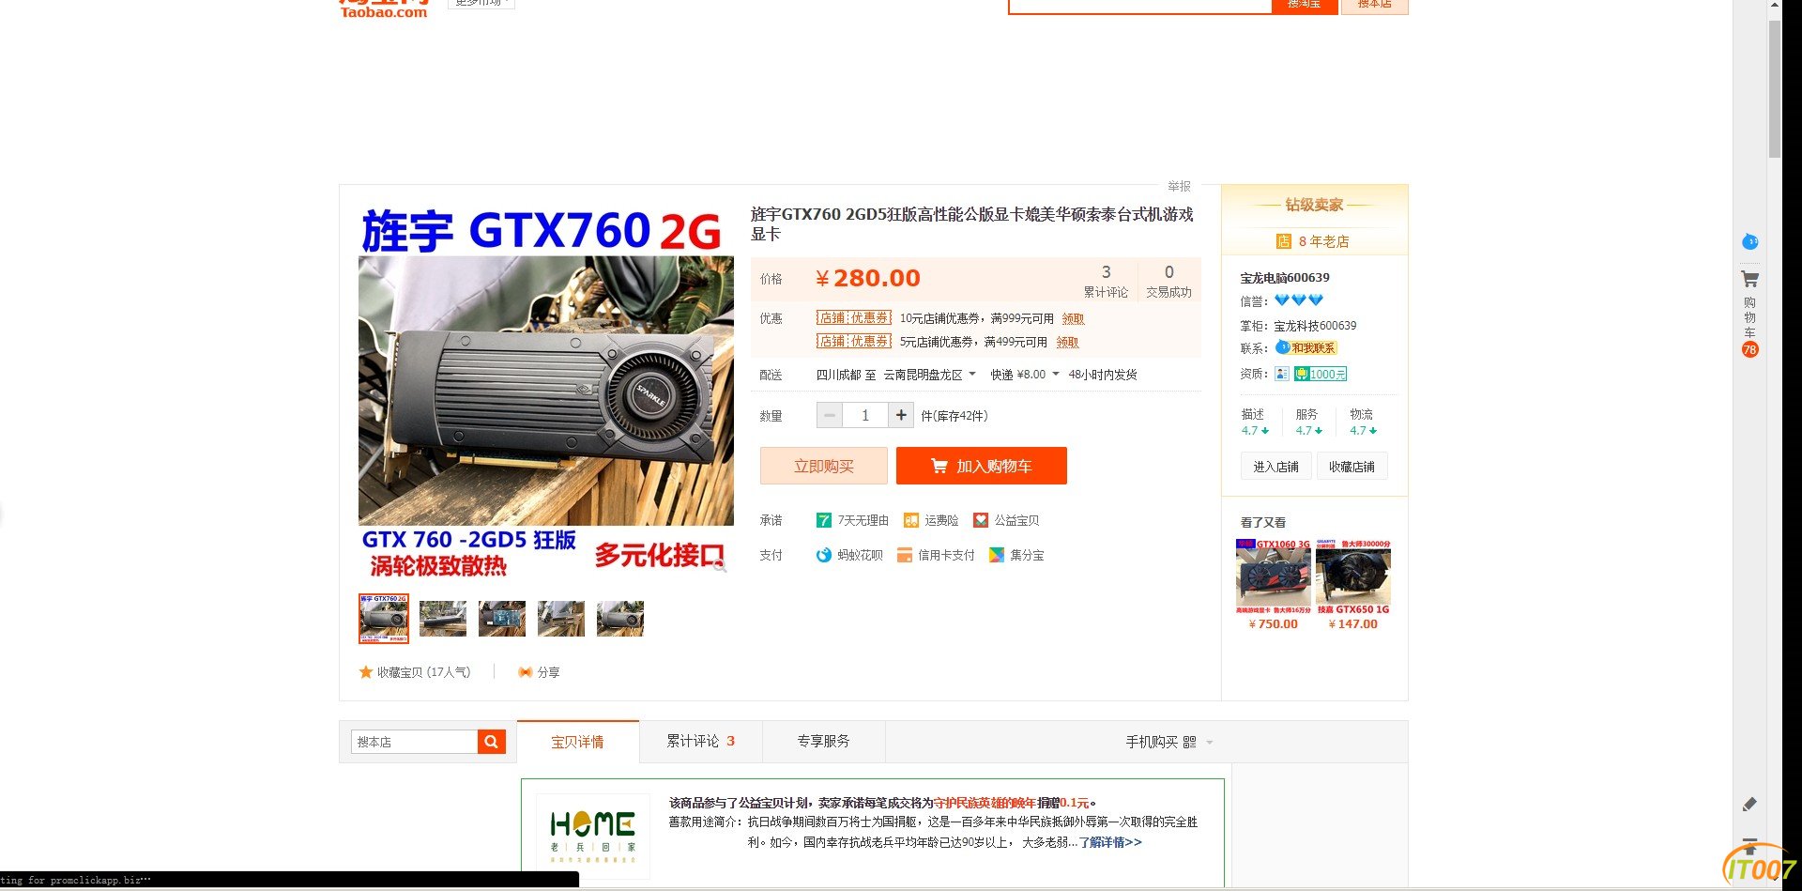1802x891 pixels.
Task: Click the 了解详情>> link
Action: 1110,842
